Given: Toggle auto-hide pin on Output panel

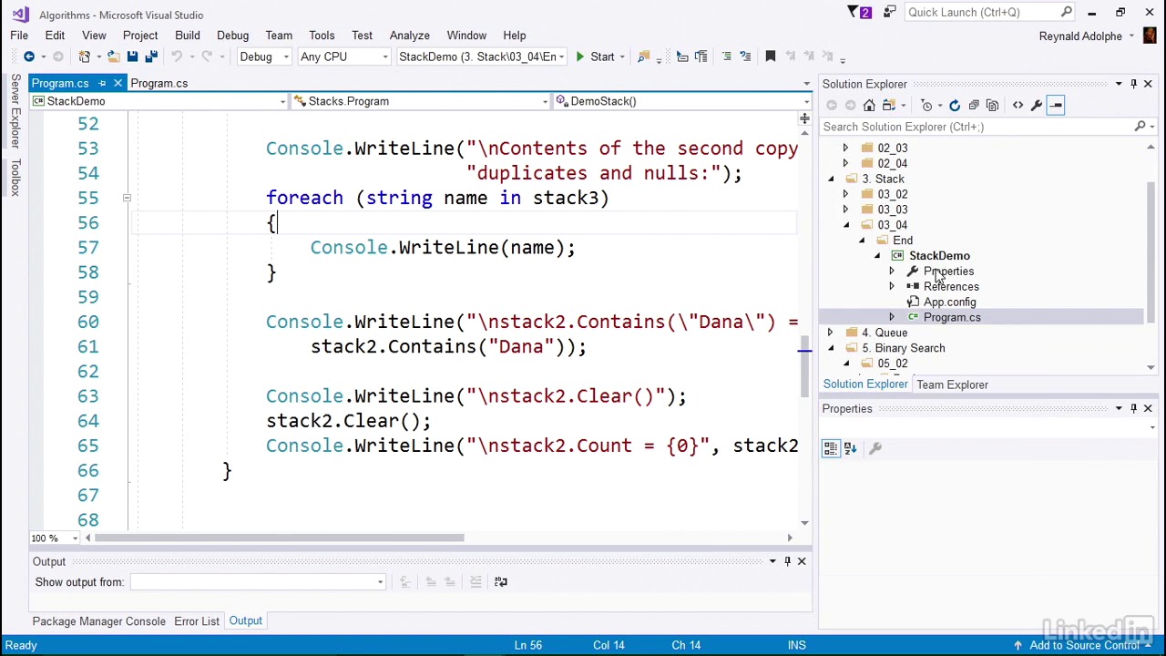Looking at the screenshot, I should [787, 561].
